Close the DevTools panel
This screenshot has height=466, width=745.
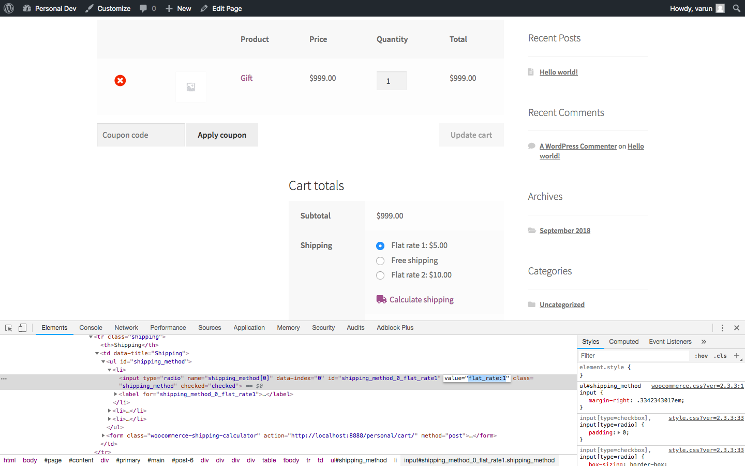tap(737, 328)
